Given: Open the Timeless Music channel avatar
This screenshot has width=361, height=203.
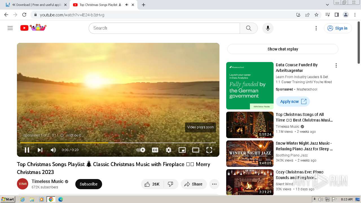Looking at the screenshot, I should point(23,184).
